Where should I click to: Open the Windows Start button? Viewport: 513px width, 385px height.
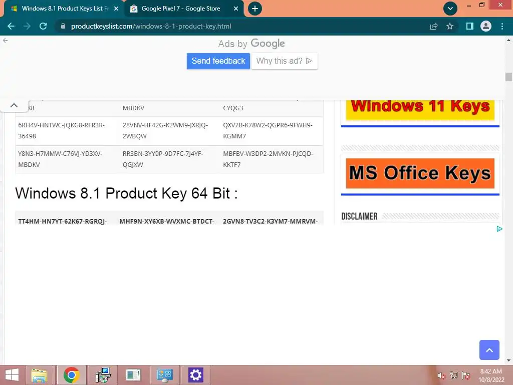(x=12, y=375)
